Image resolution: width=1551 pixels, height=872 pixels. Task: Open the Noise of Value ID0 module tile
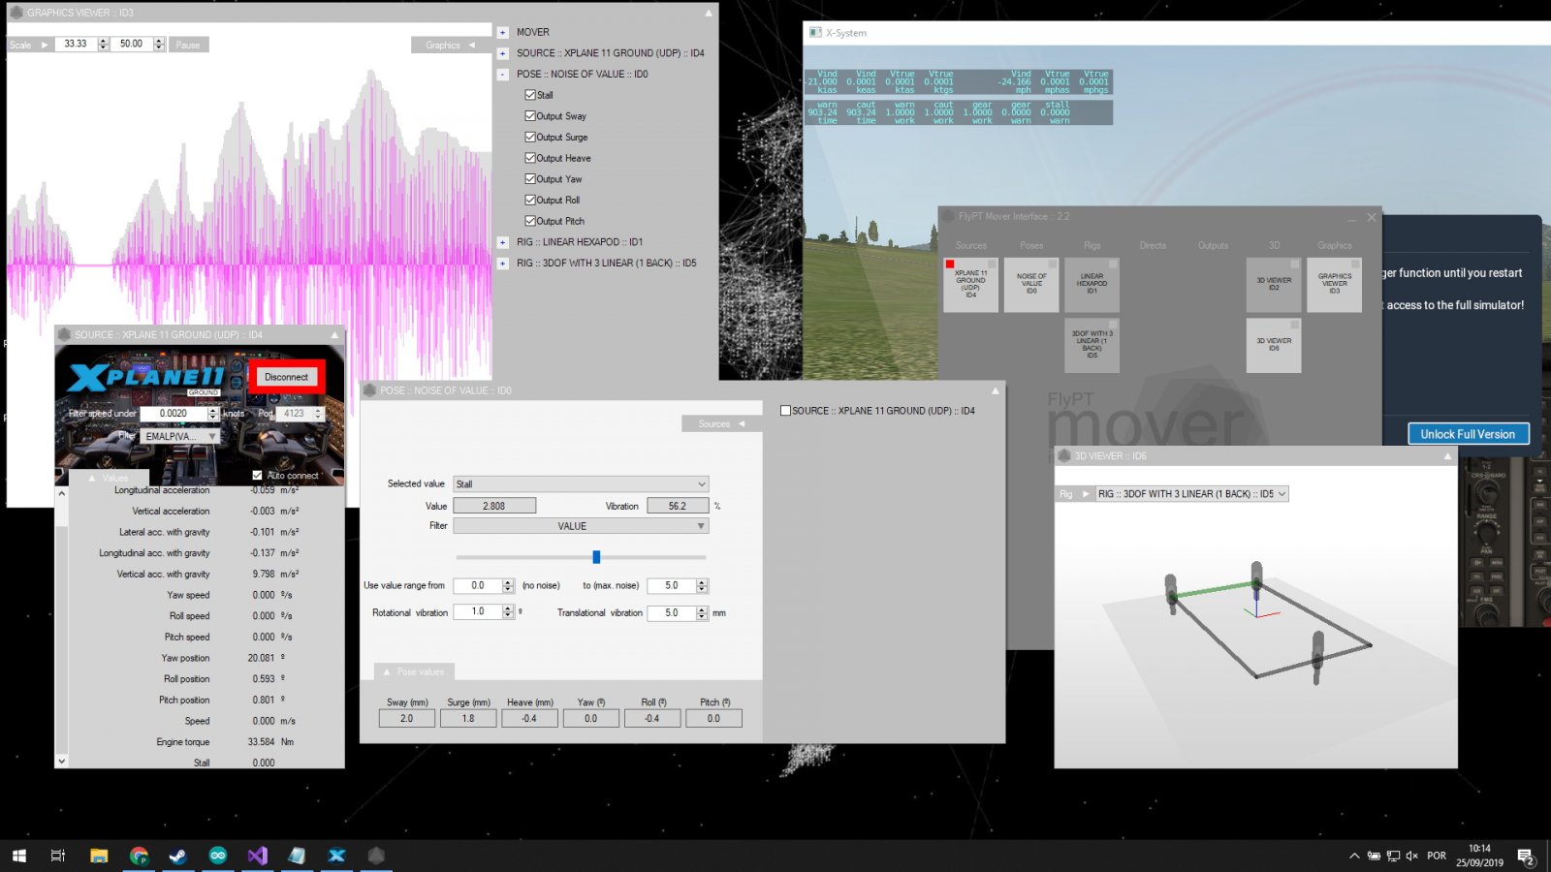coord(1031,284)
